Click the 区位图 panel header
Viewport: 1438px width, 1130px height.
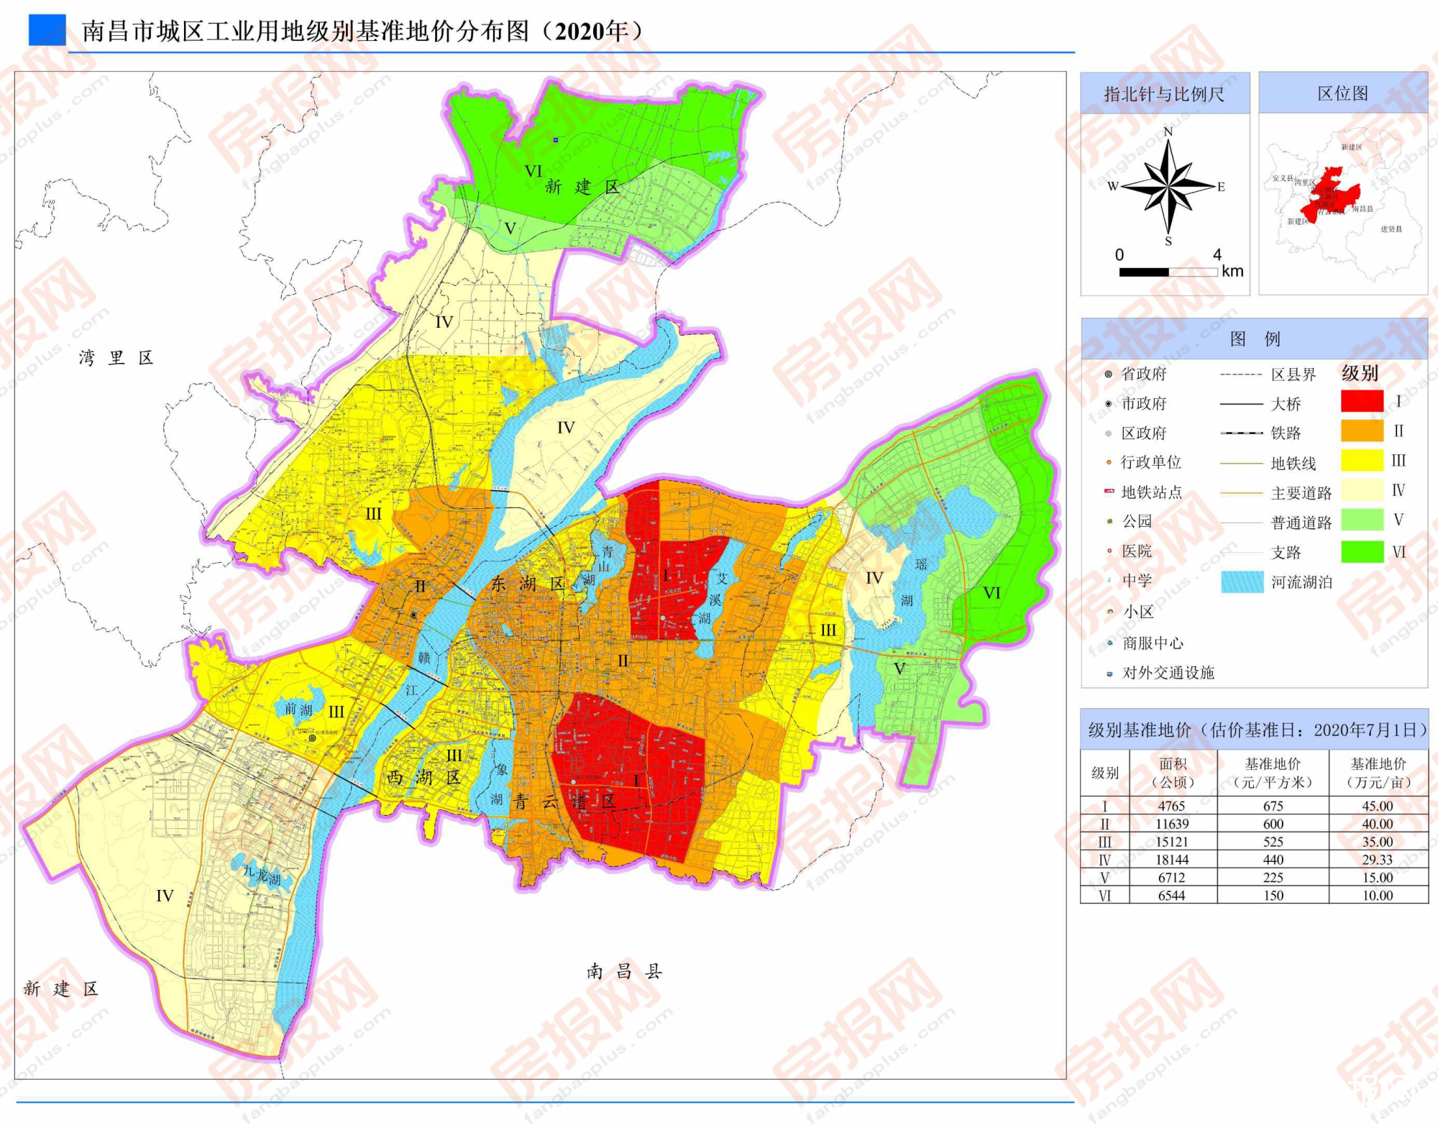coord(1343,93)
